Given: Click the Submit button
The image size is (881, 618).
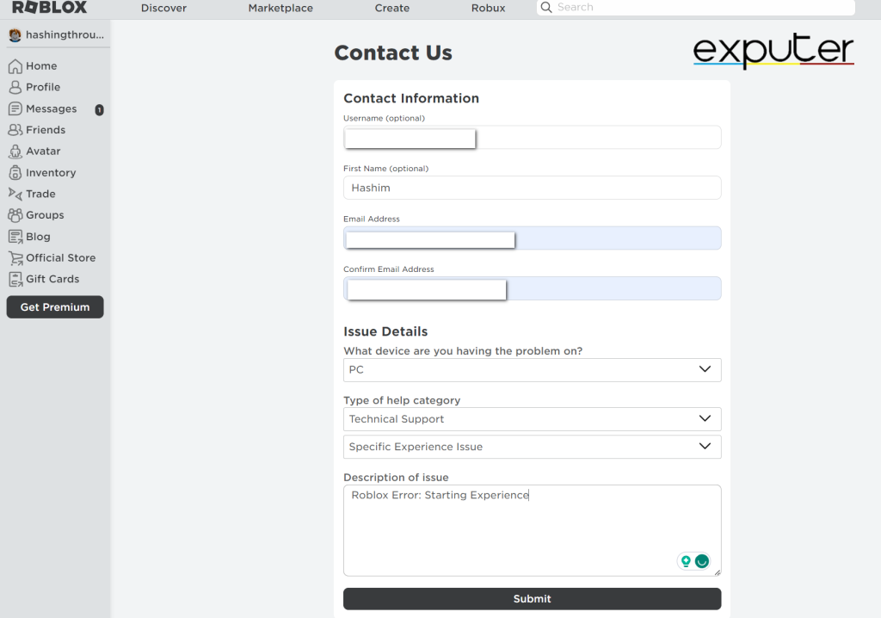Looking at the screenshot, I should click(x=532, y=598).
